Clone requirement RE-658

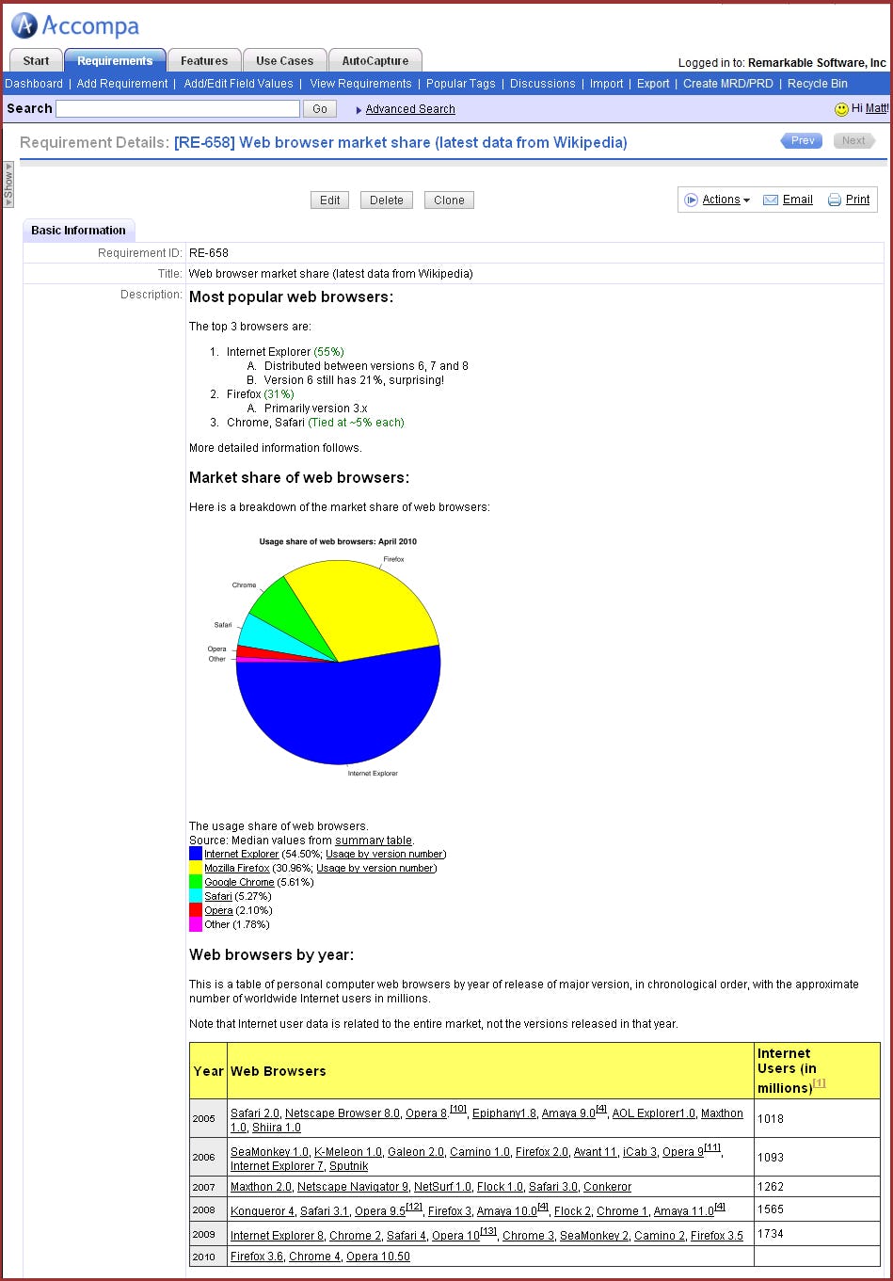pyautogui.click(x=449, y=200)
